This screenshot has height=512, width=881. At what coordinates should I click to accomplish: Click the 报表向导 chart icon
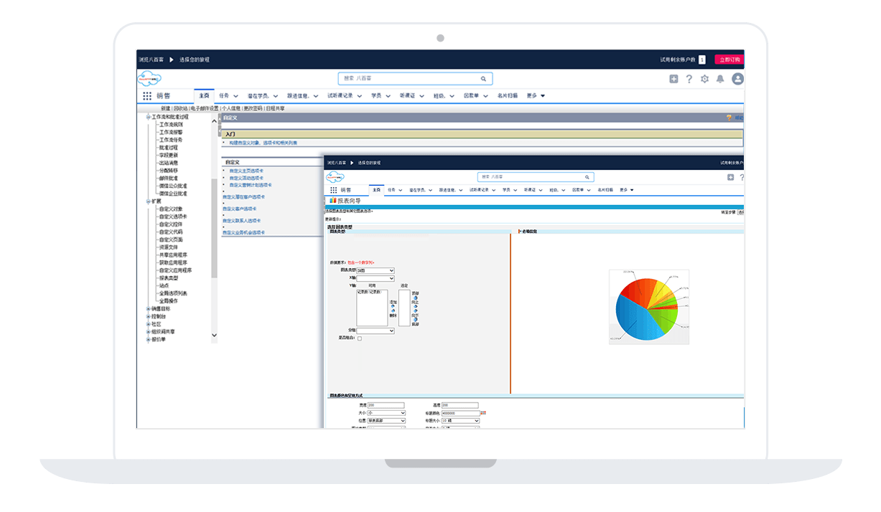tap(332, 202)
